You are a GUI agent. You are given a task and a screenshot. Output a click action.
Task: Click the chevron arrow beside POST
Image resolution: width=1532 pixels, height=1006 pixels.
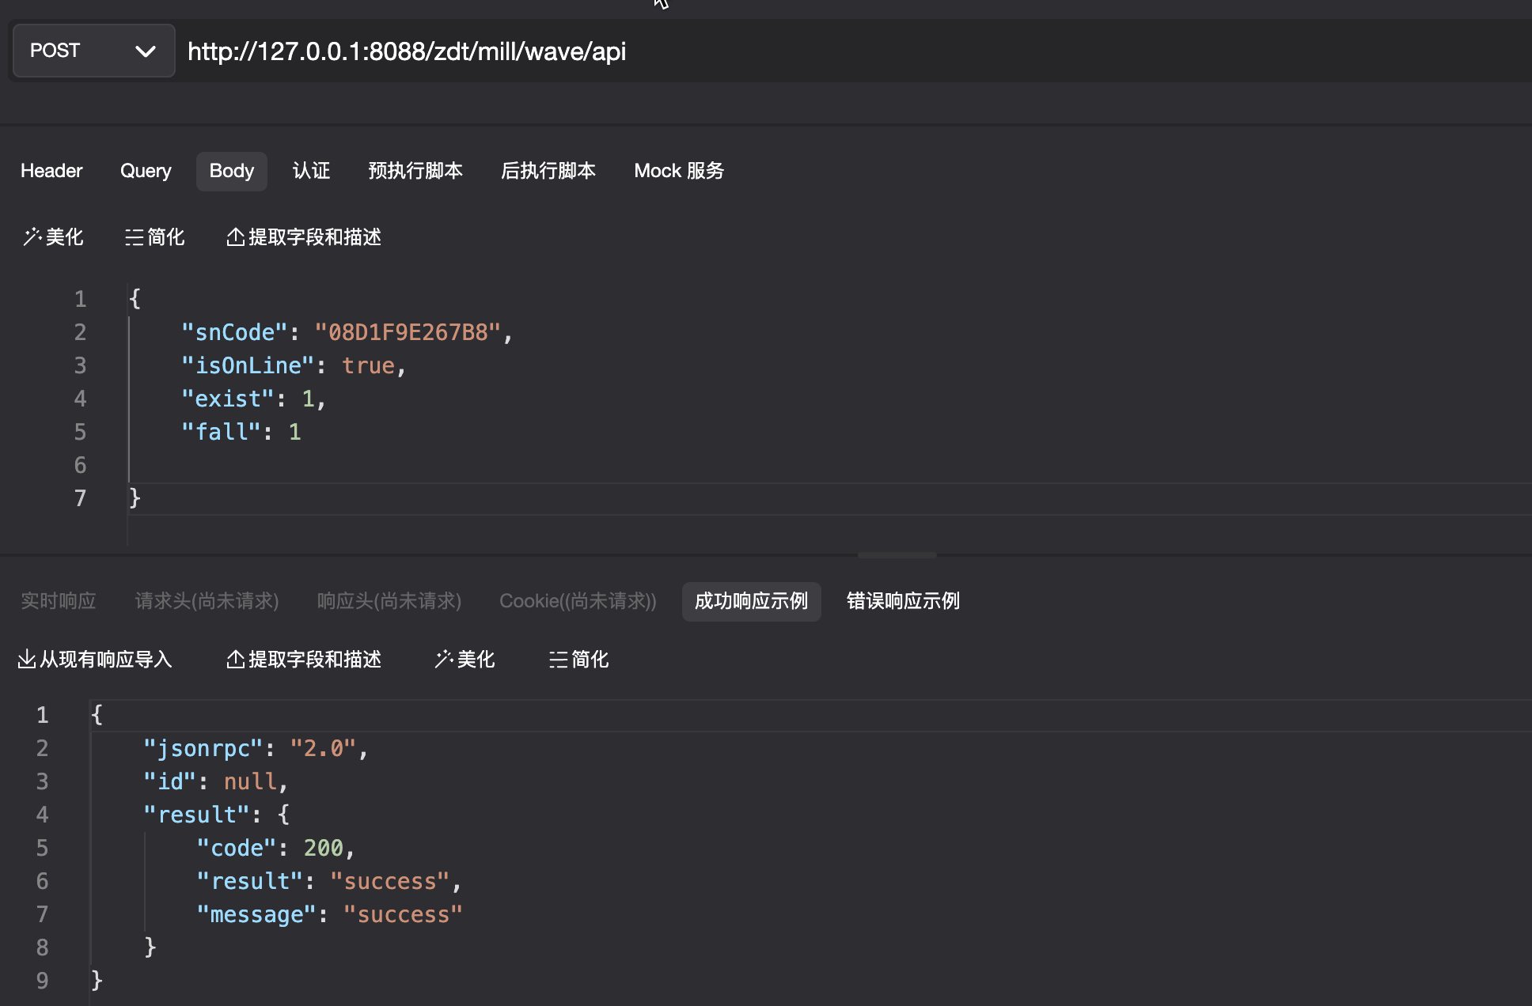(x=146, y=51)
